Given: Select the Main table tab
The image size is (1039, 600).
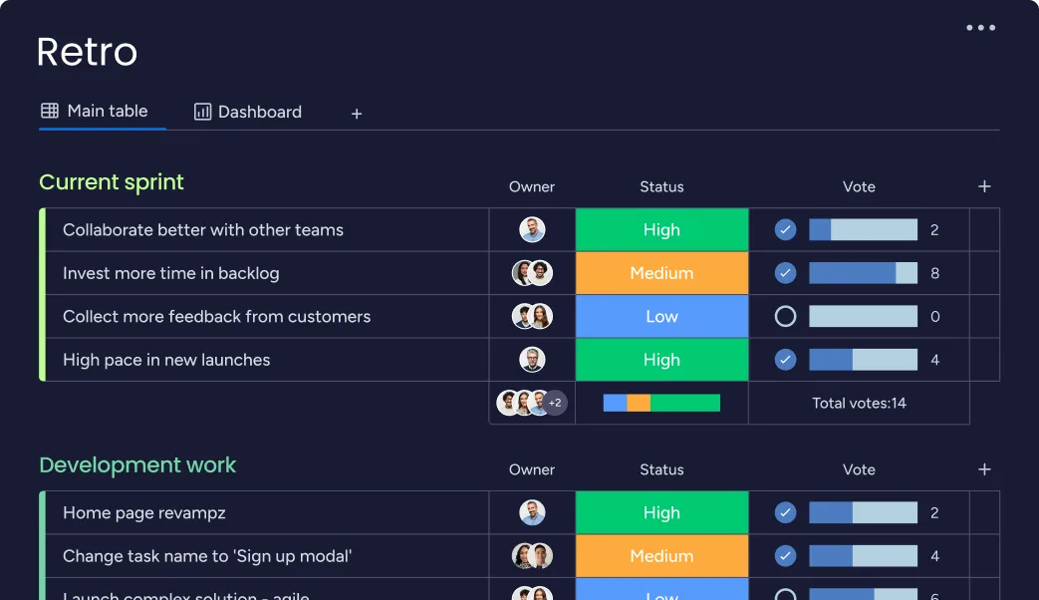Looking at the screenshot, I should 107,111.
